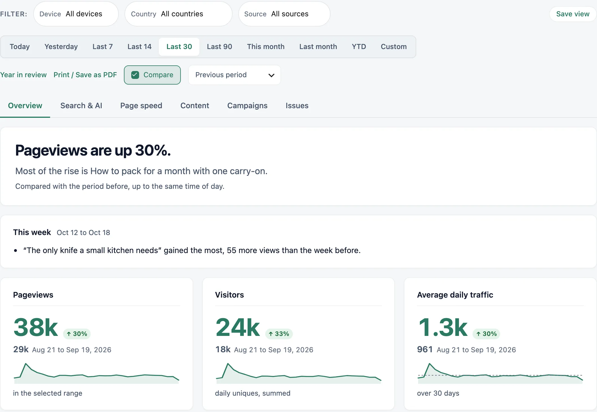The width and height of the screenshot is (597, 412).
Task: Expand the Previous period dropdown chevron
Action: tap(271, 75)
